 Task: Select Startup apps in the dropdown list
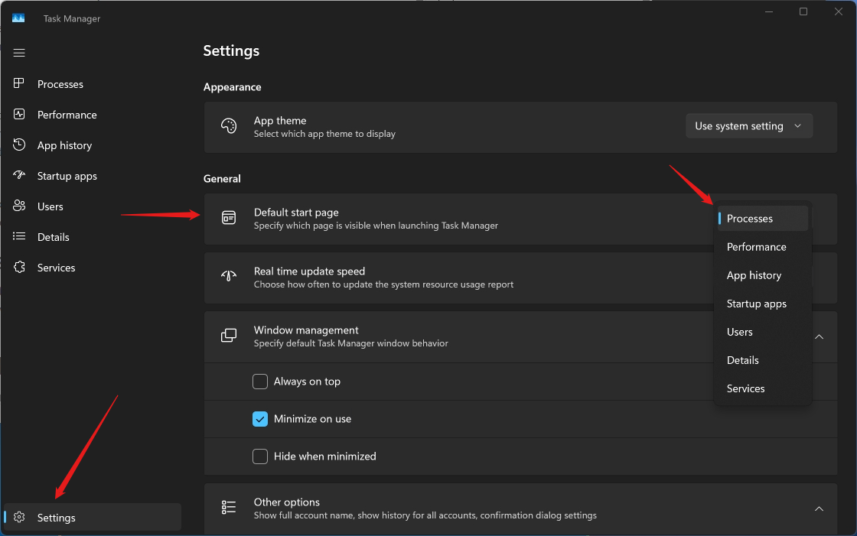(x=756, y=304)
